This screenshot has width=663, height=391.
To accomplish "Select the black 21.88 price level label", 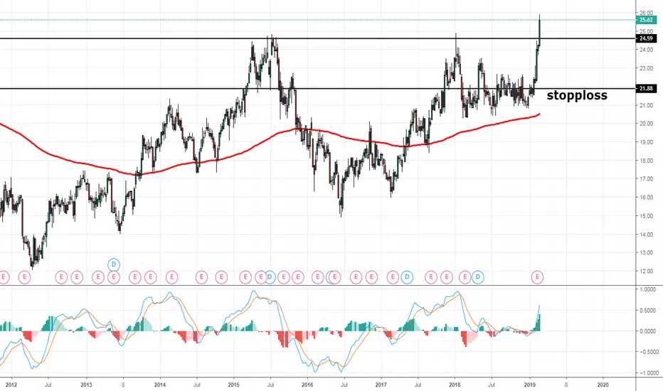I will point(646,88).
